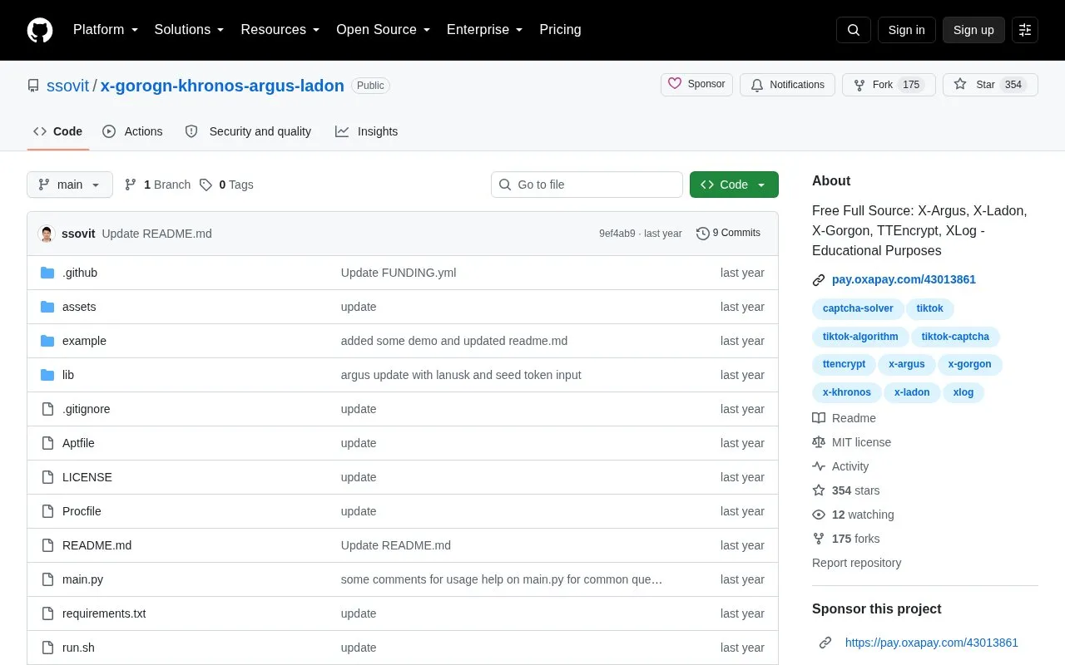This screenshot has height=665, width=1065.
Task: Open the ssovit owner profile link
Action: 68,86
